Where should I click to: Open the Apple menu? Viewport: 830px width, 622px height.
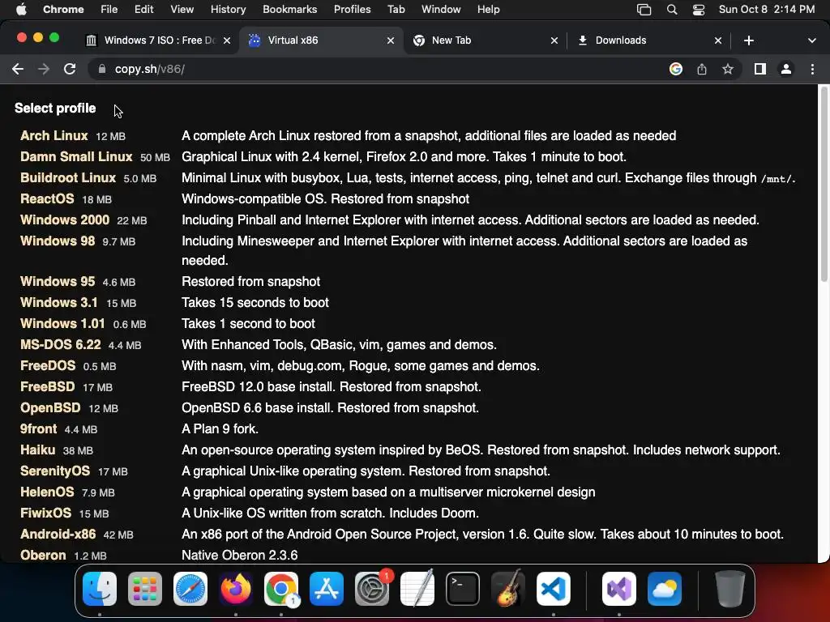tap(21, 10)
